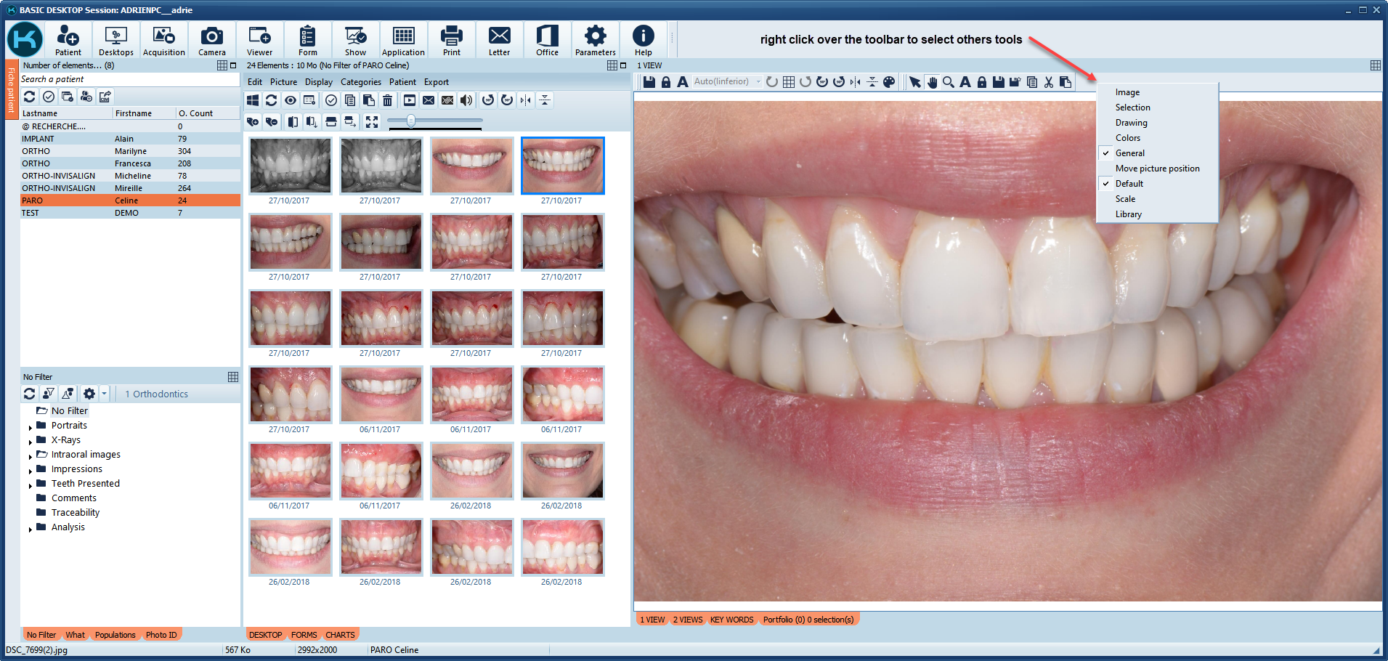
Task: Open the Camera module
Action: pyautogui.click(x=211, y=40)
